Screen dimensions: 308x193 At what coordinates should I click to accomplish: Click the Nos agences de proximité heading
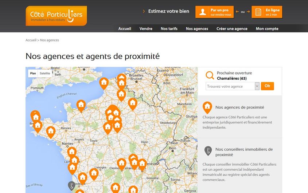pyautogui.click(x=239, y=107)
